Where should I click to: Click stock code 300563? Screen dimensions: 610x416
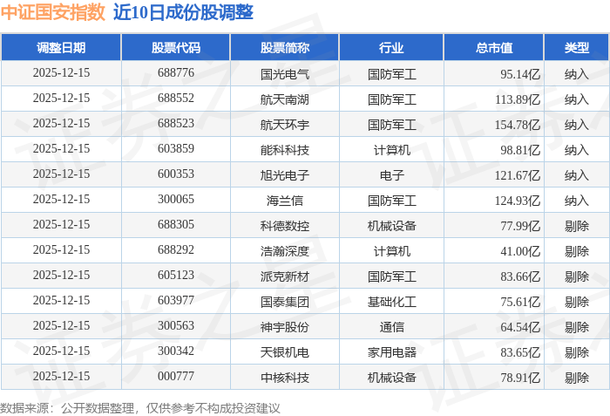tap(176, 326)
